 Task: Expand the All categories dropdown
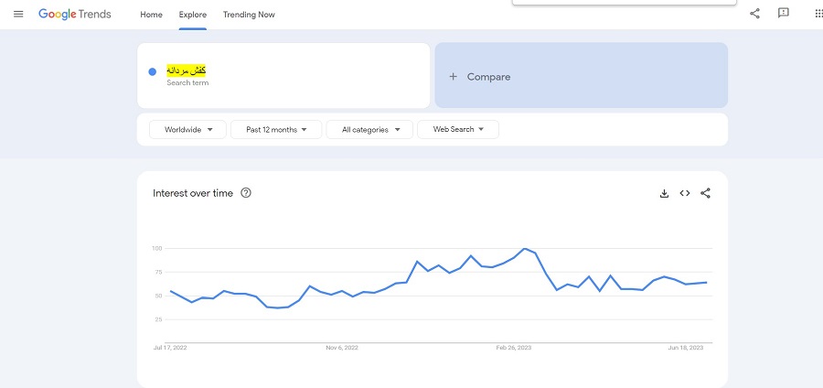(x=369, y=130)
